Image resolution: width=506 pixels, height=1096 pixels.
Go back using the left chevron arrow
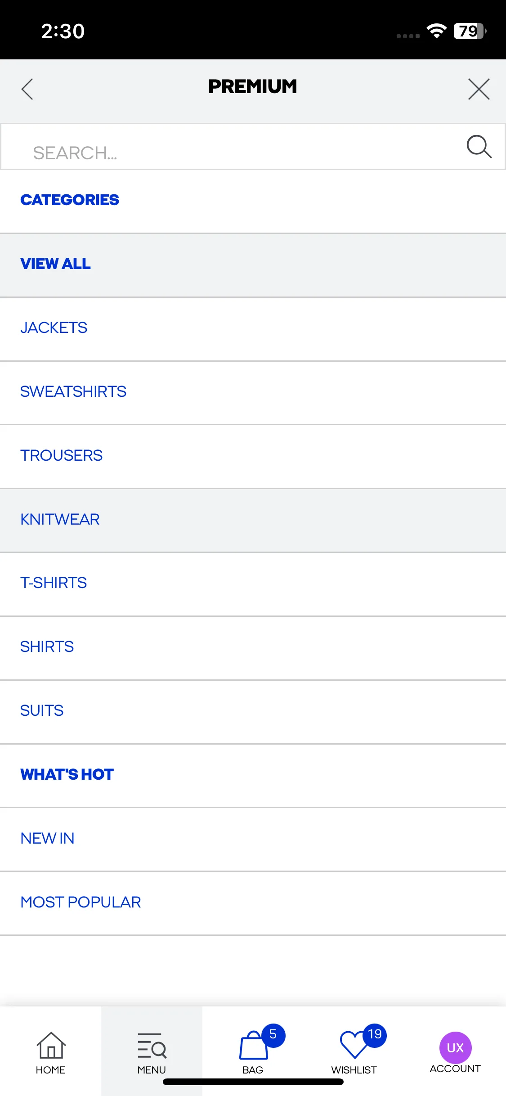tap(27, 89)
